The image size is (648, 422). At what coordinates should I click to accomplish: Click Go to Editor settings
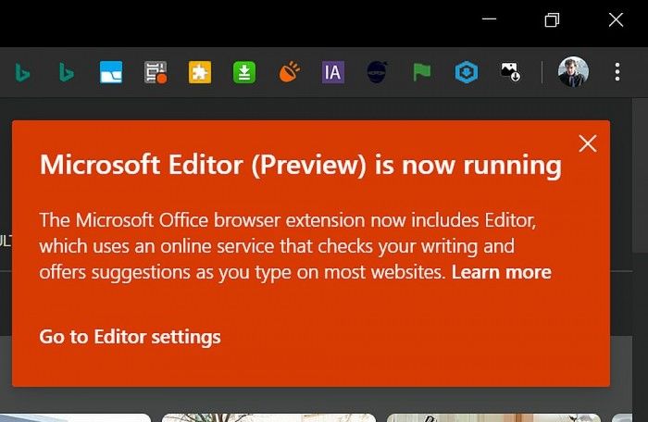click(130, 336)
